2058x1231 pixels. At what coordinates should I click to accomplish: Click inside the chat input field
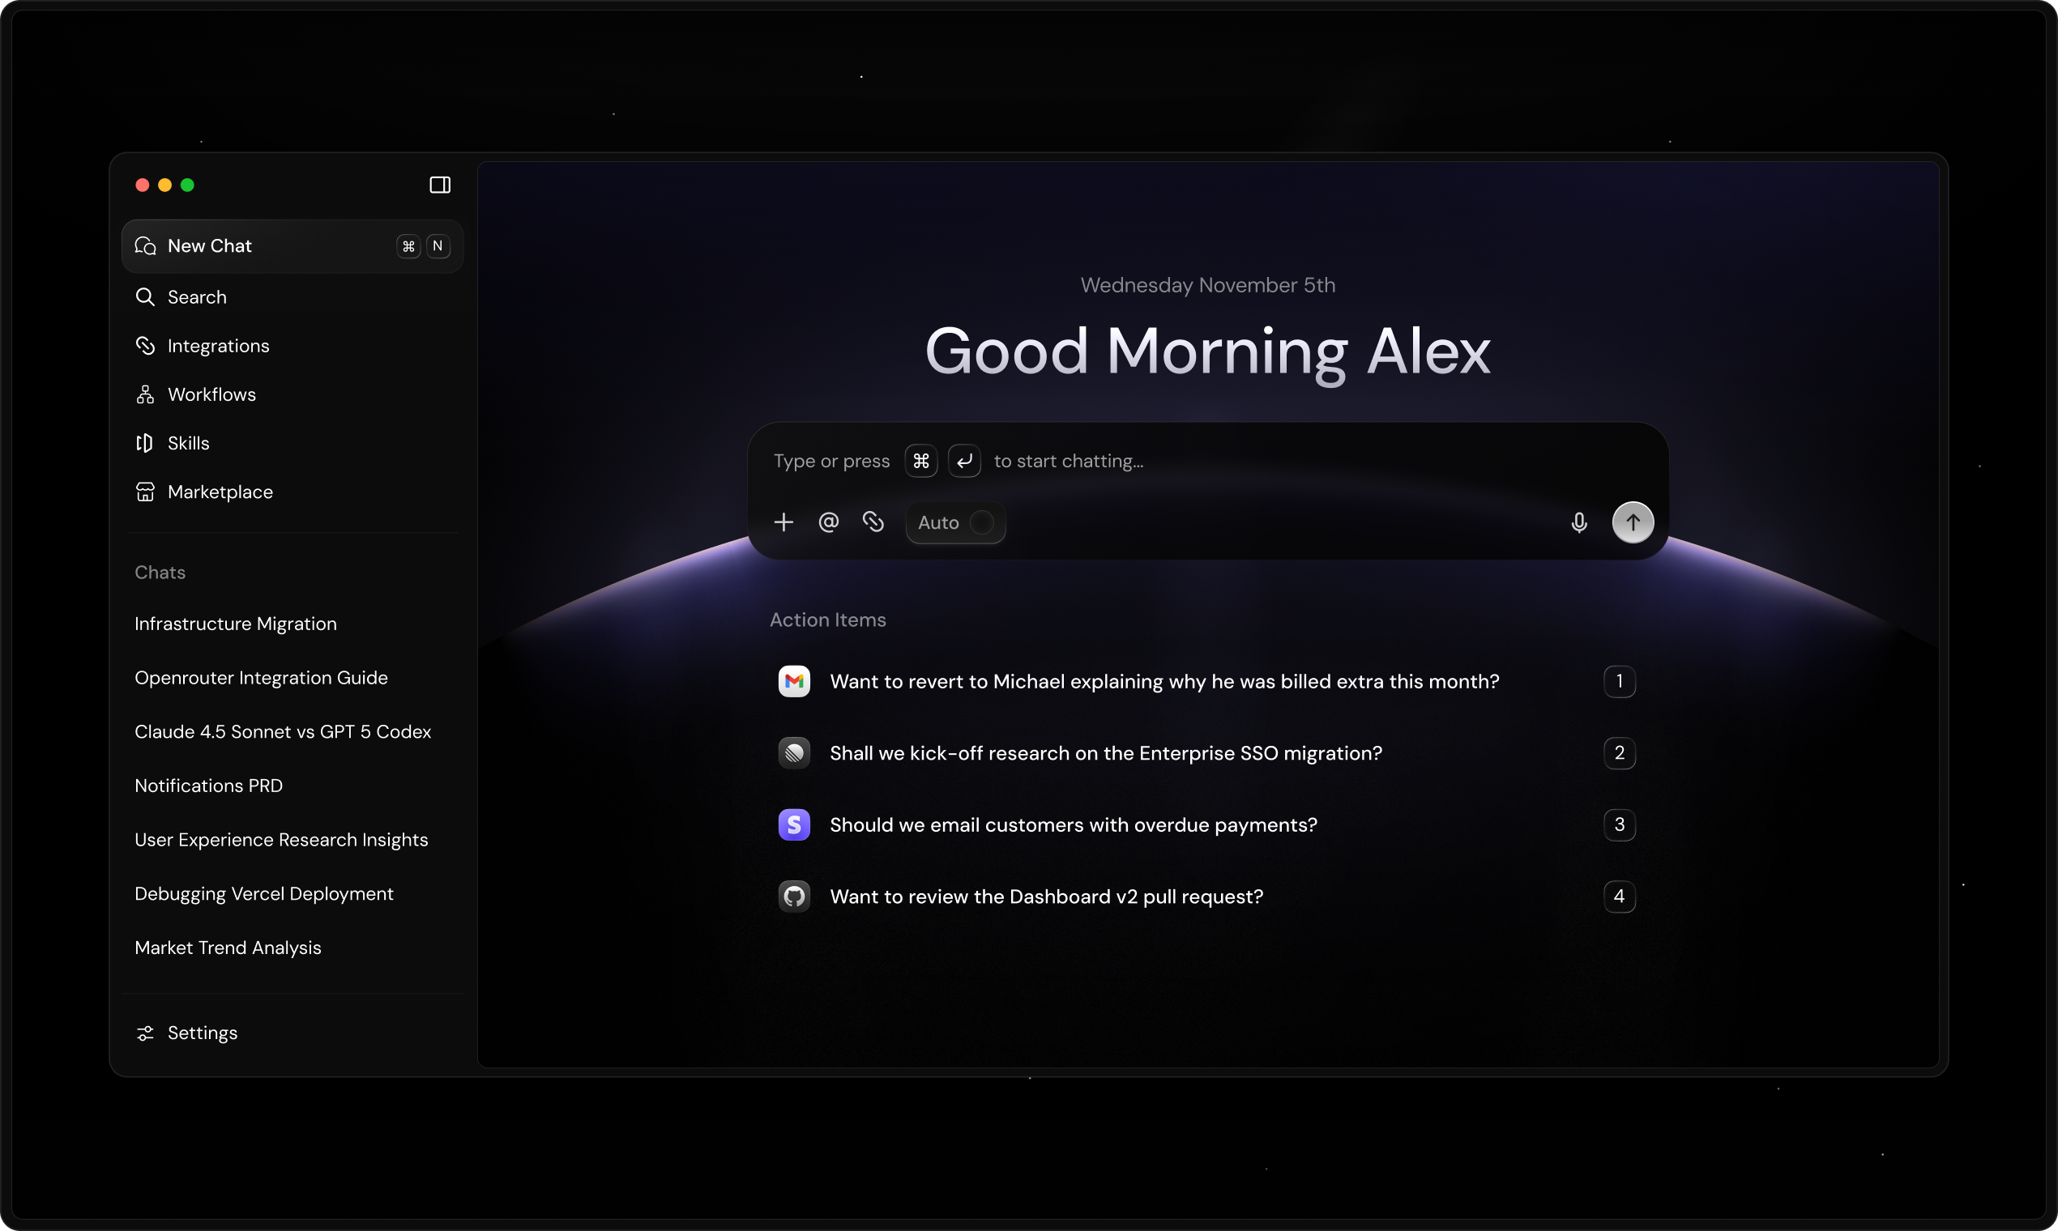pyautogui.click(x=1203, y=461)
